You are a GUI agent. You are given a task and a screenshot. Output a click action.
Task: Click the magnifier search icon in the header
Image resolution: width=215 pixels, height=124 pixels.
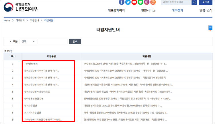tap(194, 2)
